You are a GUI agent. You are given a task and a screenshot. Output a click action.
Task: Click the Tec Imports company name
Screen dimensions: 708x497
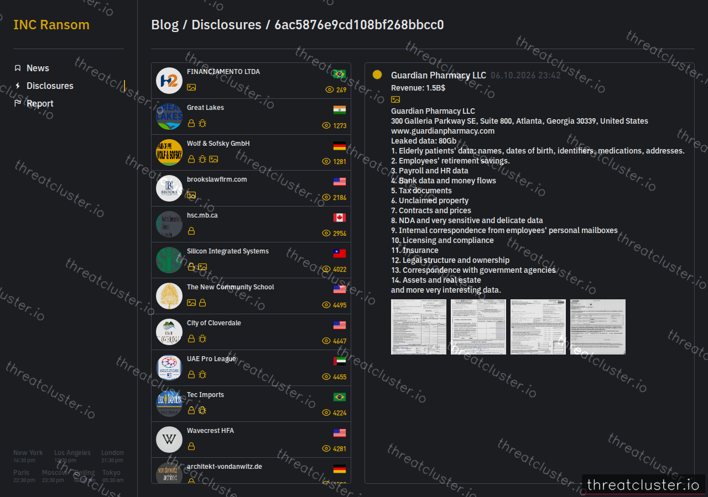[205, 395]
